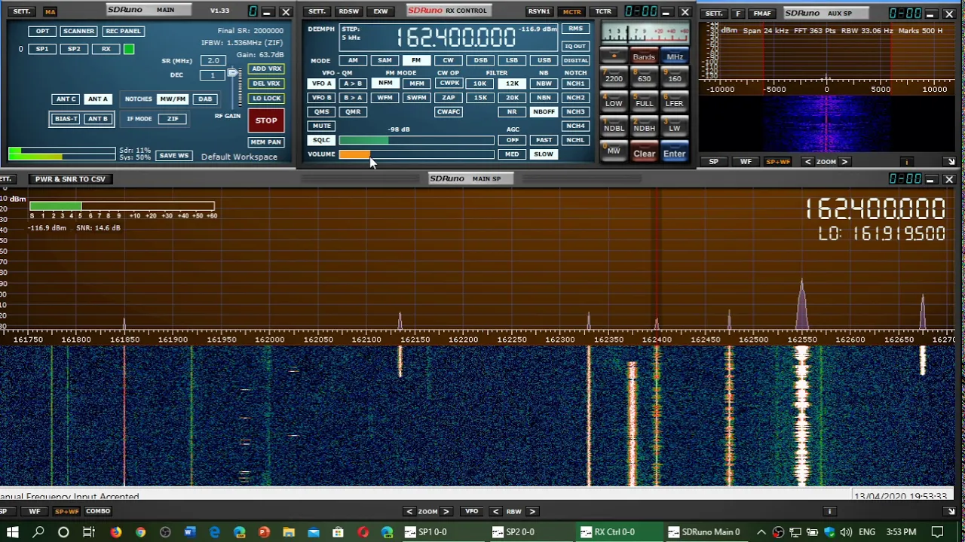The width and height of the screenshot is (965, 542).
Task: Select the AM mode
Action: (353, 60)
